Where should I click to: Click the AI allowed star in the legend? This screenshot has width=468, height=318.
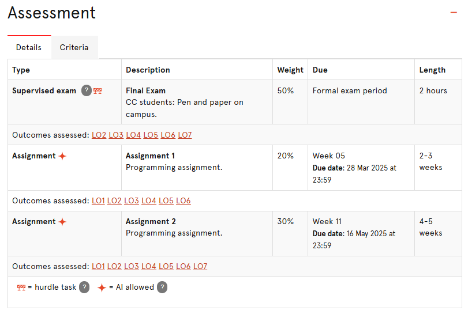click(102, 287)
